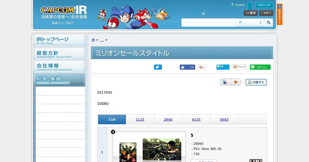Click the Facebook like thumbs-up button
Screen dimensions: 309x162
(x=187, y=67)
